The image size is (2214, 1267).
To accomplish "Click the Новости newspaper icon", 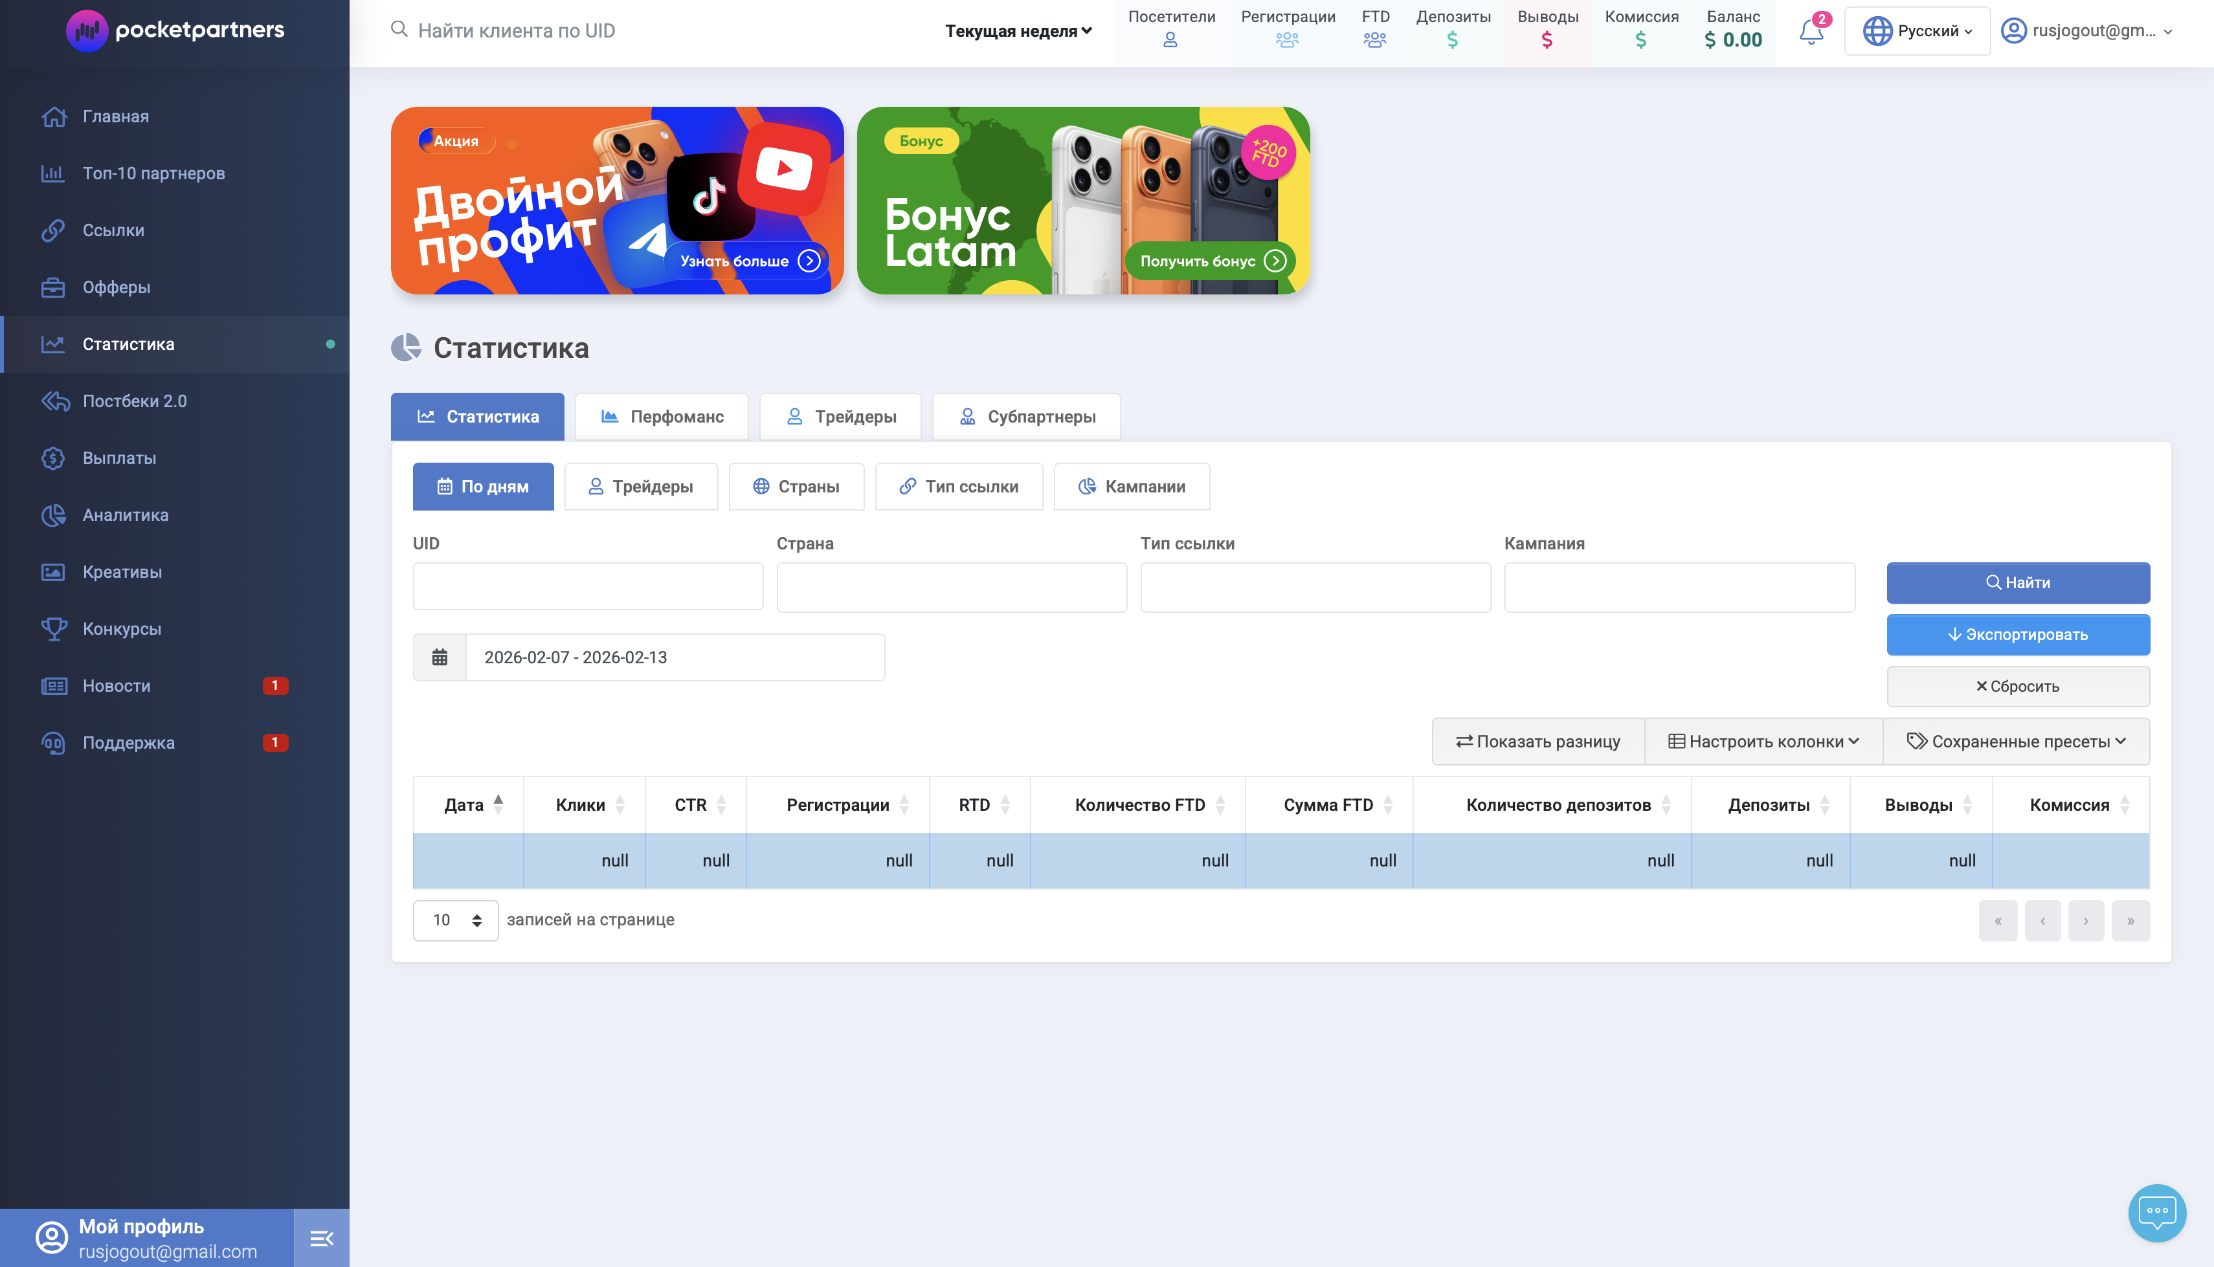I will pyautogui.click(x=54, y=686).
